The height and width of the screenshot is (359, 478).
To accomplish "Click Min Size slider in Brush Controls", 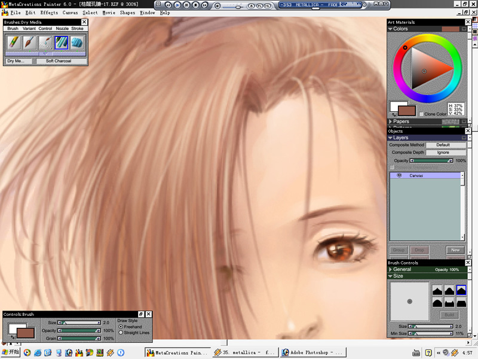I will (x=431, y=334).
